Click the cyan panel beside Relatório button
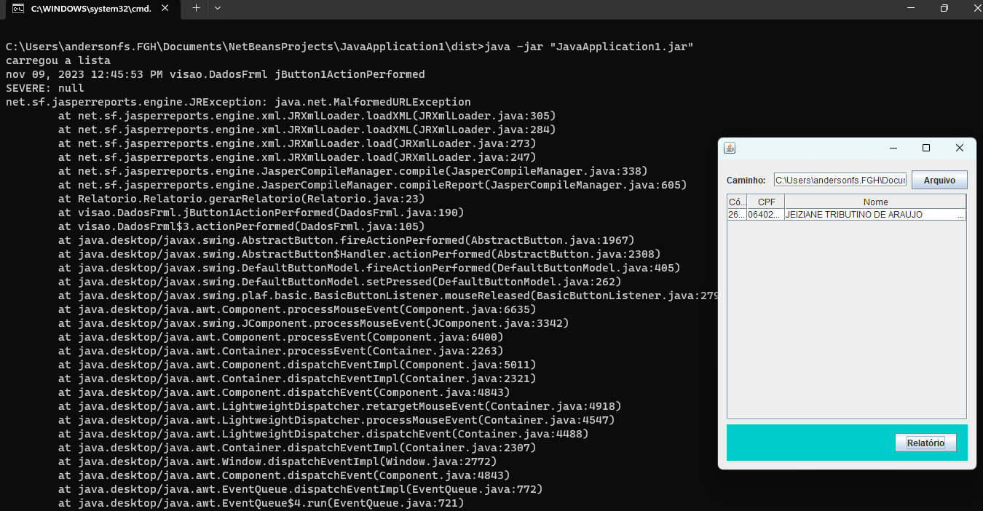The width and height of the screenshot is (983, 511). [808, 443]
